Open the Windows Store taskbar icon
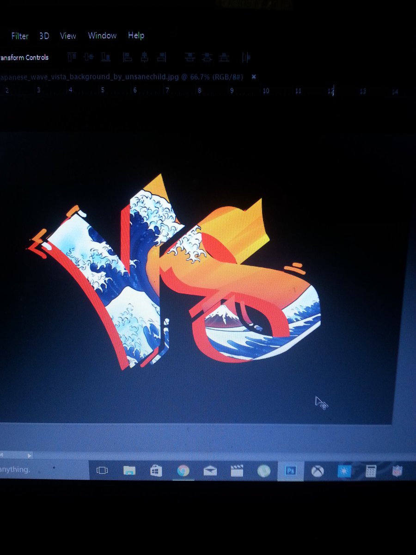 (156, 471)
